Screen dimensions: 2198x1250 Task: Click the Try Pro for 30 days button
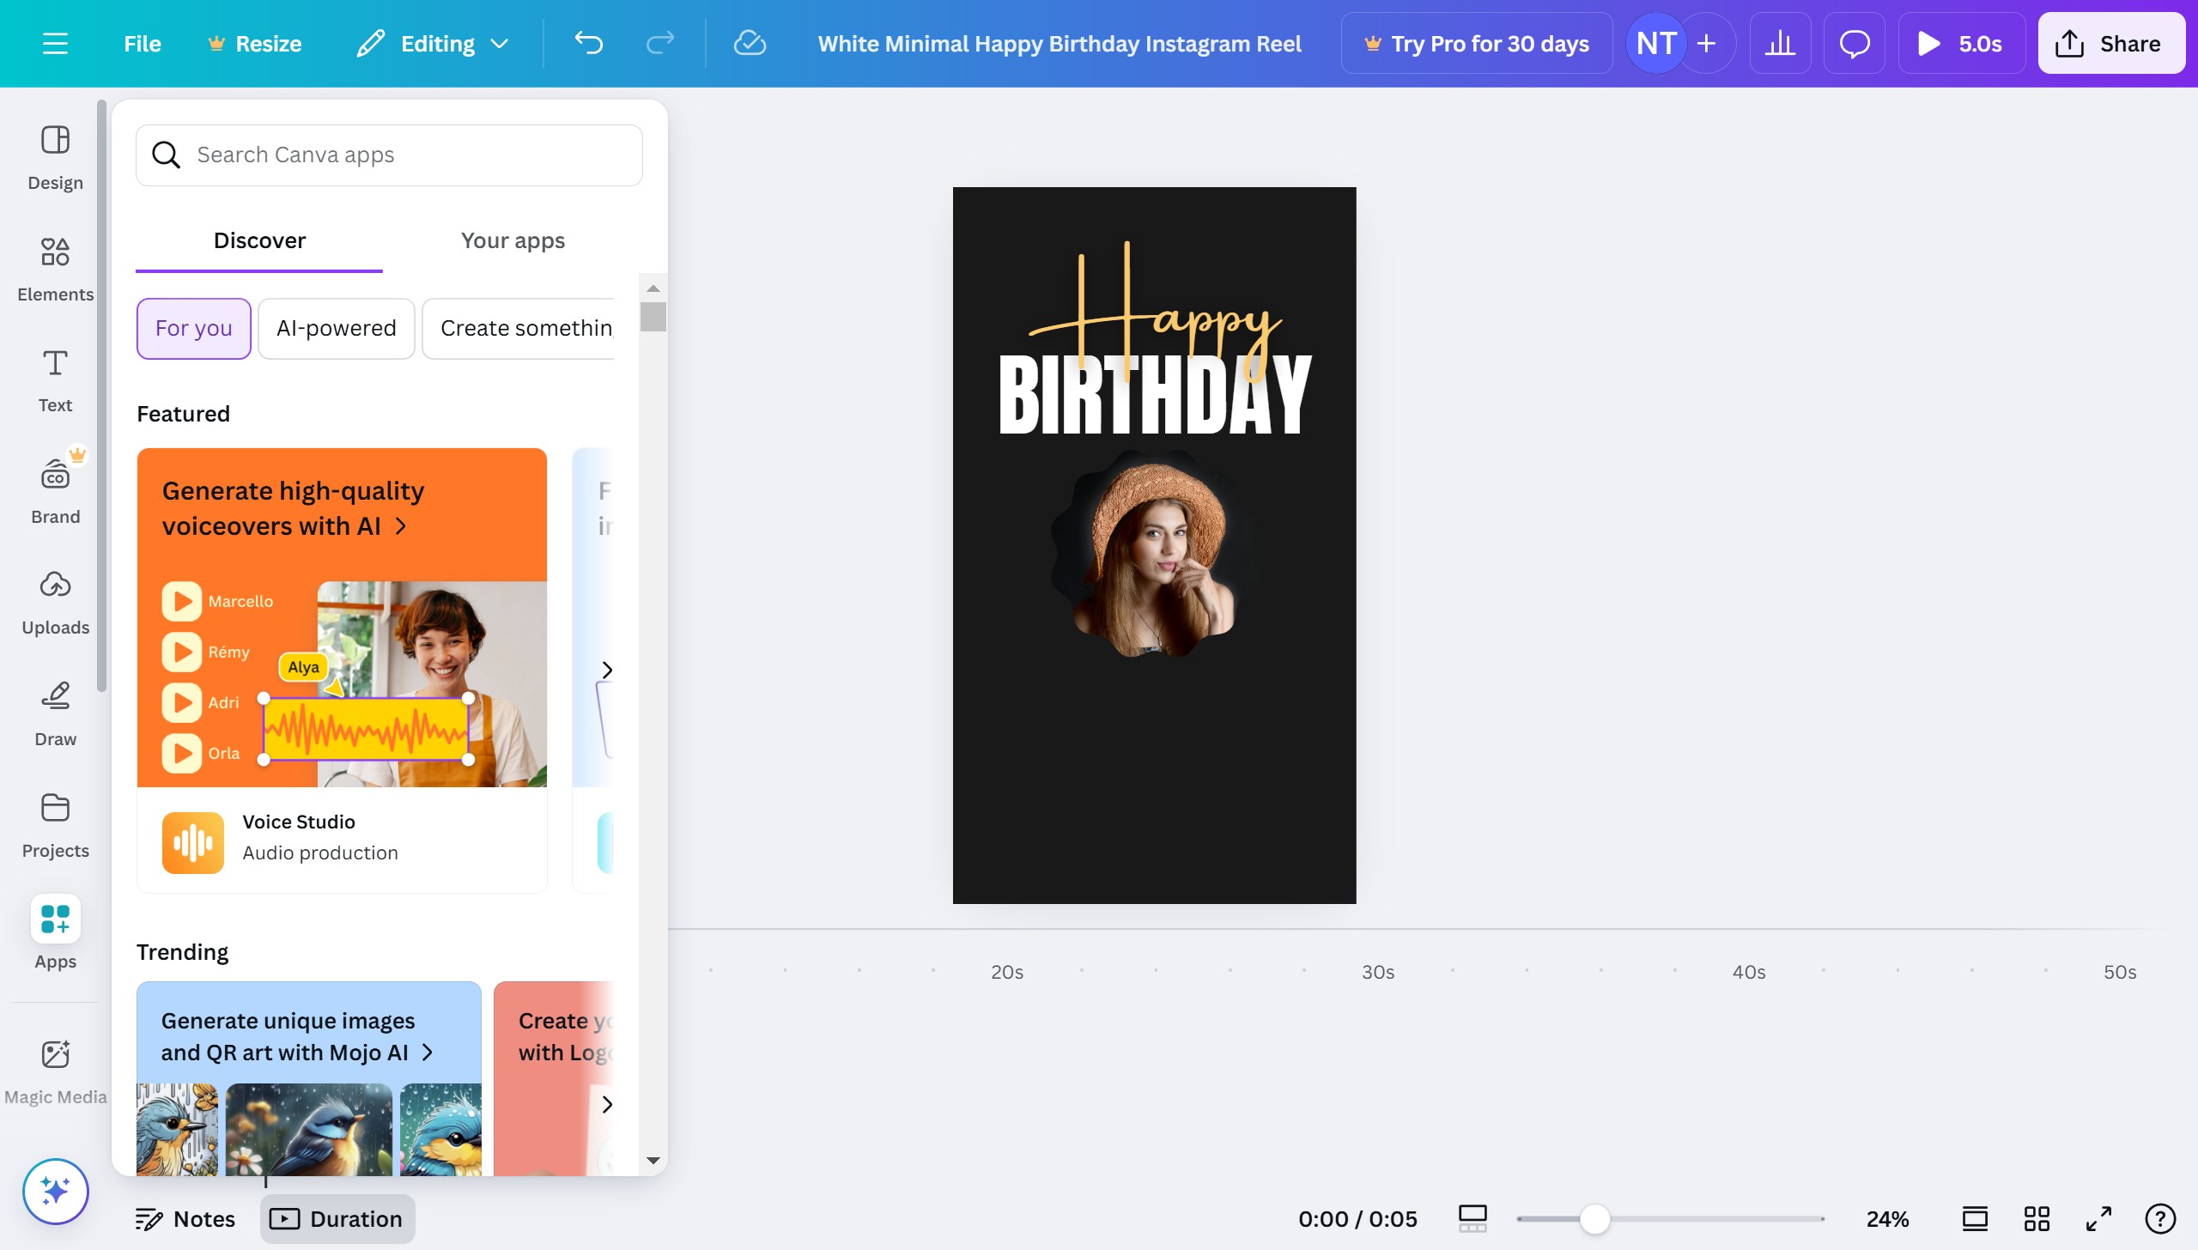point(1476,43)
